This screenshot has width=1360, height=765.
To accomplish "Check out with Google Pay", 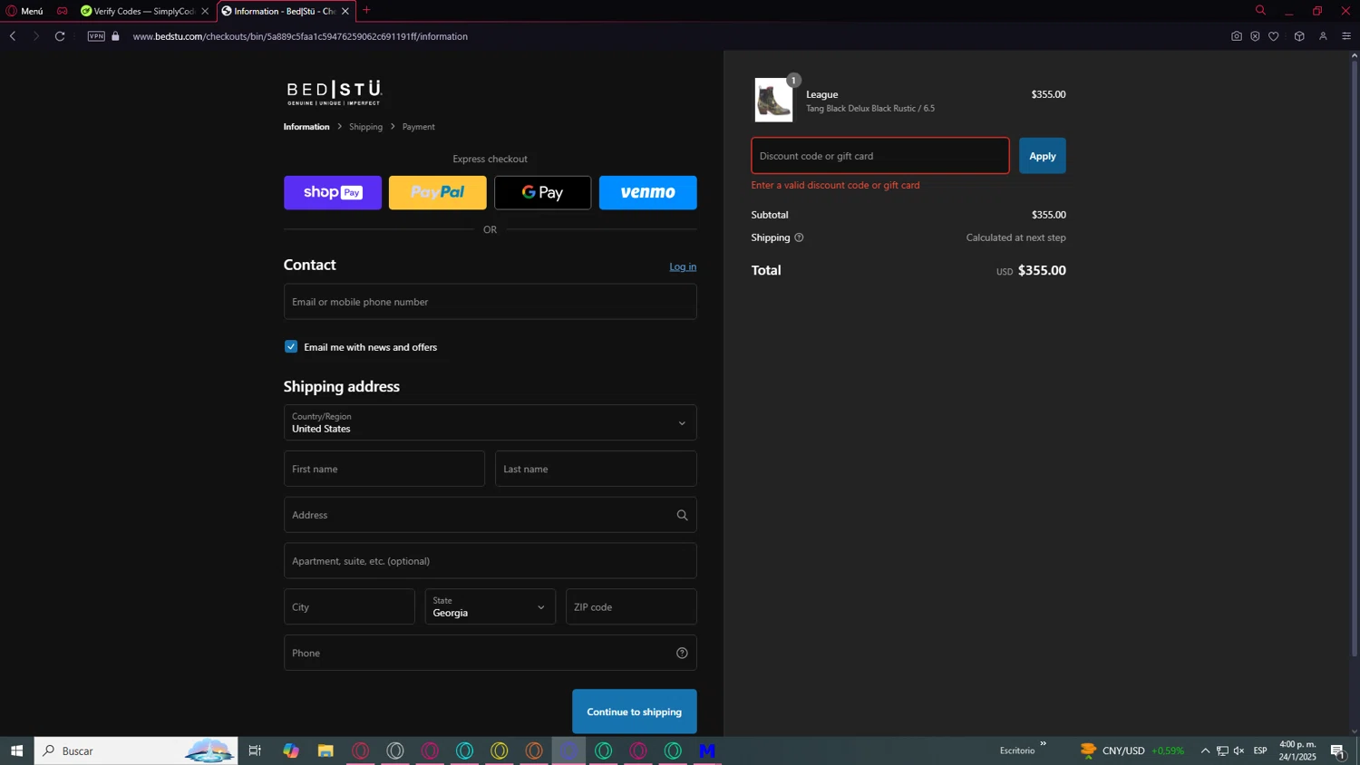I will click(x=543, y=192).
